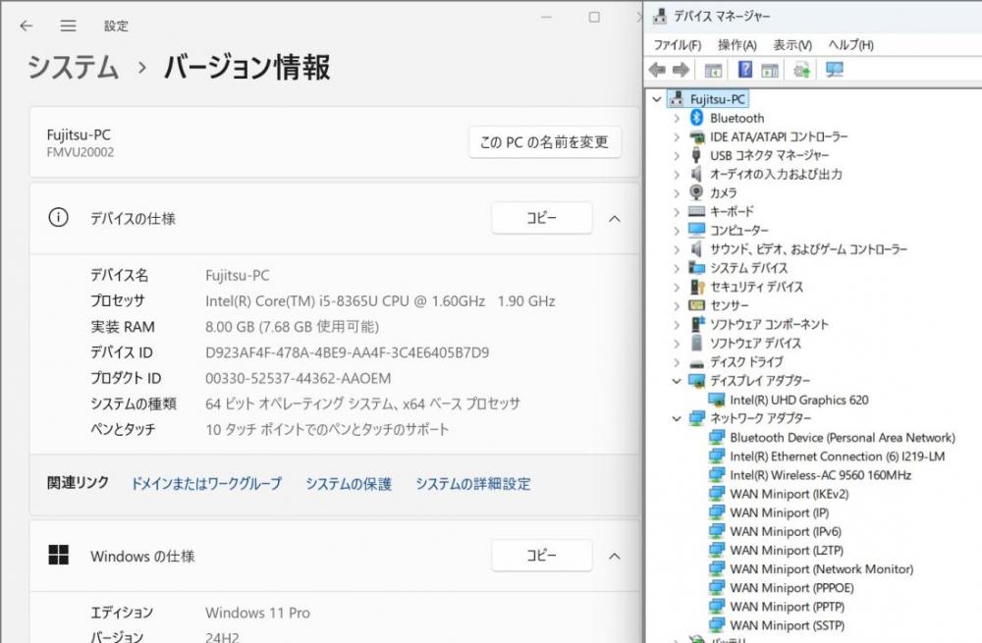Select WAN Miniport (Network Monitor) entry
Screen dimensions: 982x643
[x=822, y=569]
